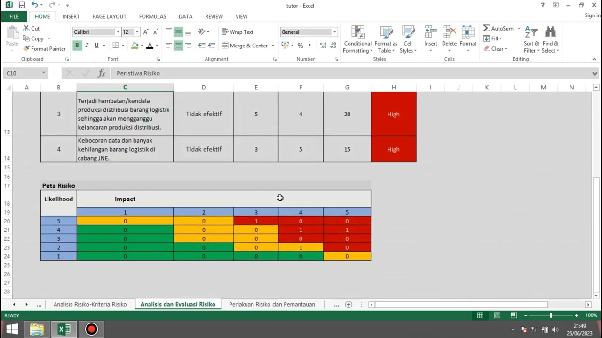The width and height of the screenshot is (602, 338).
Task: Expand Merge & Center dropdown arrow
Action: click(272, 46)
